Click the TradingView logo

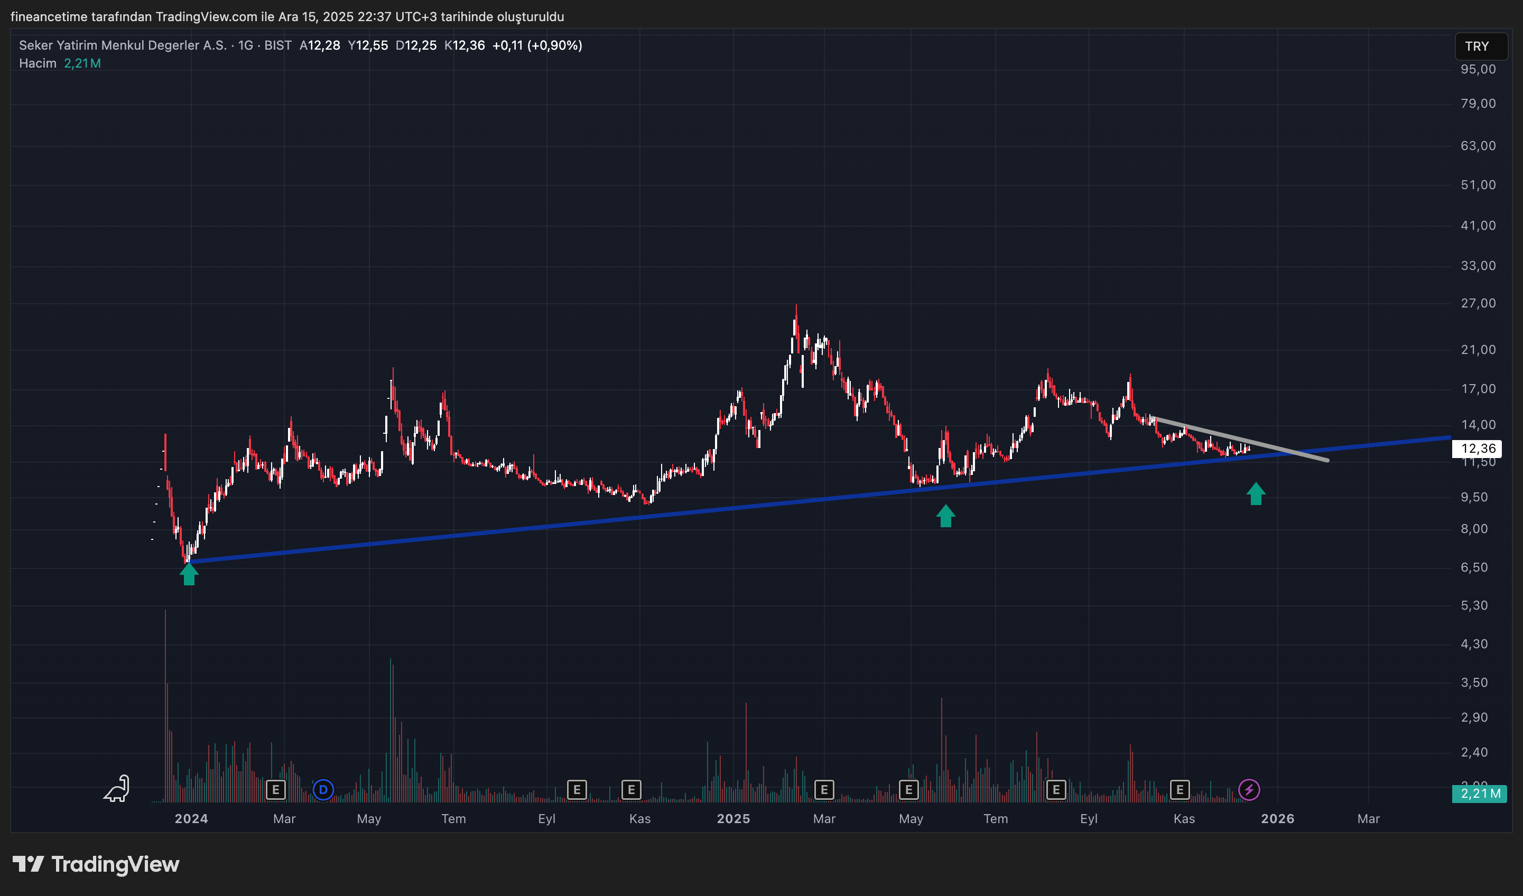(x=97, y=864)
